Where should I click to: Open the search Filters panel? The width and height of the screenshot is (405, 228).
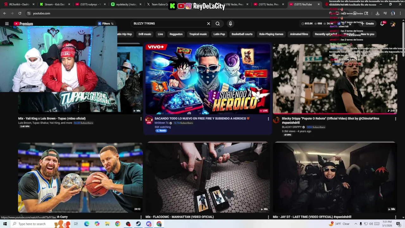point(106,23)
